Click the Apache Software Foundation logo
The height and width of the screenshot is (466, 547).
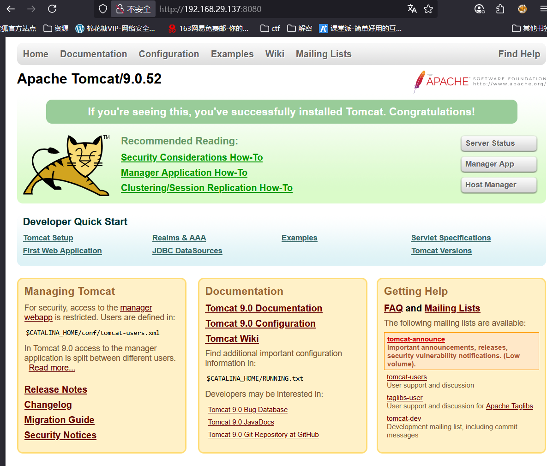pyautogui.click(x=479, y=82)
